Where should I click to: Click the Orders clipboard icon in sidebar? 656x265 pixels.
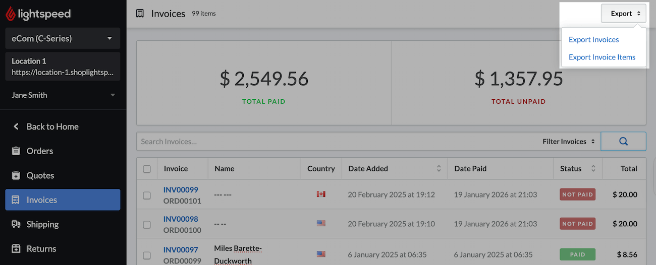pos(16,151)
